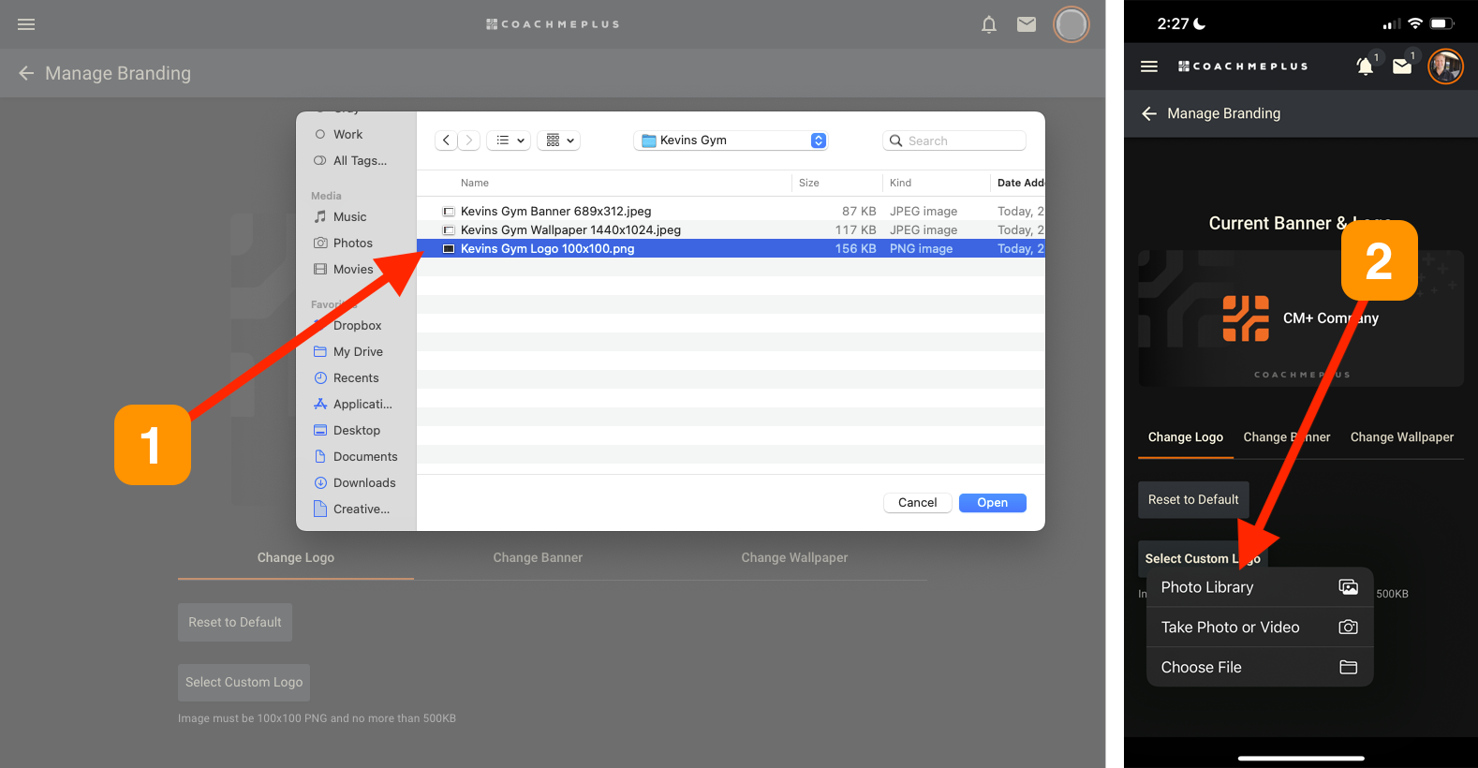Image resolution: width=1478 pixels, height=768 pixels.
Task: Open Kevins Gym folder location popup
Action: pyautogui.click(x=731, y=140)
